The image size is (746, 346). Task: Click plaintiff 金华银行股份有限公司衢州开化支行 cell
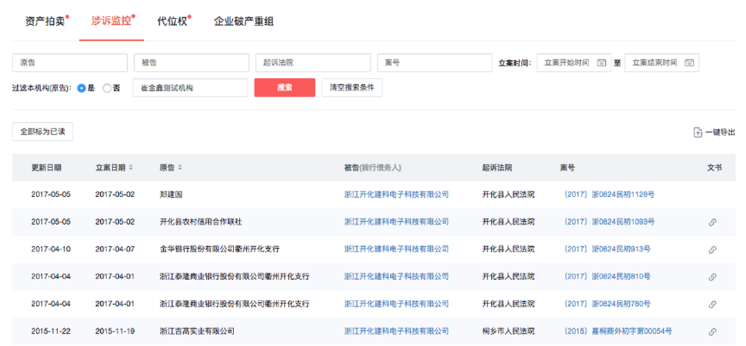coord(220,249)
